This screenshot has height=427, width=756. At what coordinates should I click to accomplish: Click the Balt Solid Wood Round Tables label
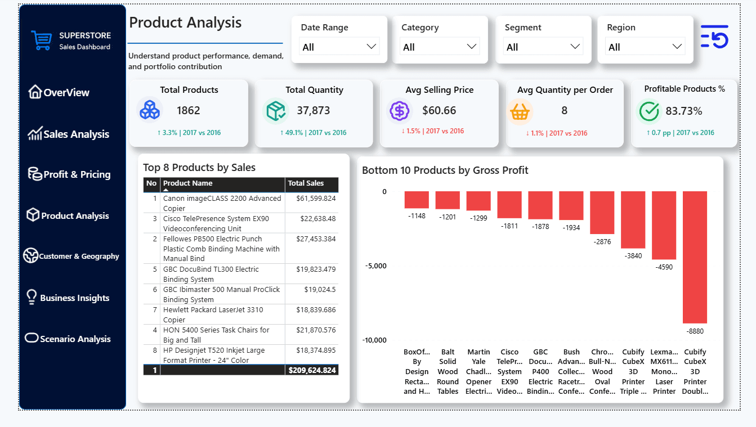[x=448, y=371]
